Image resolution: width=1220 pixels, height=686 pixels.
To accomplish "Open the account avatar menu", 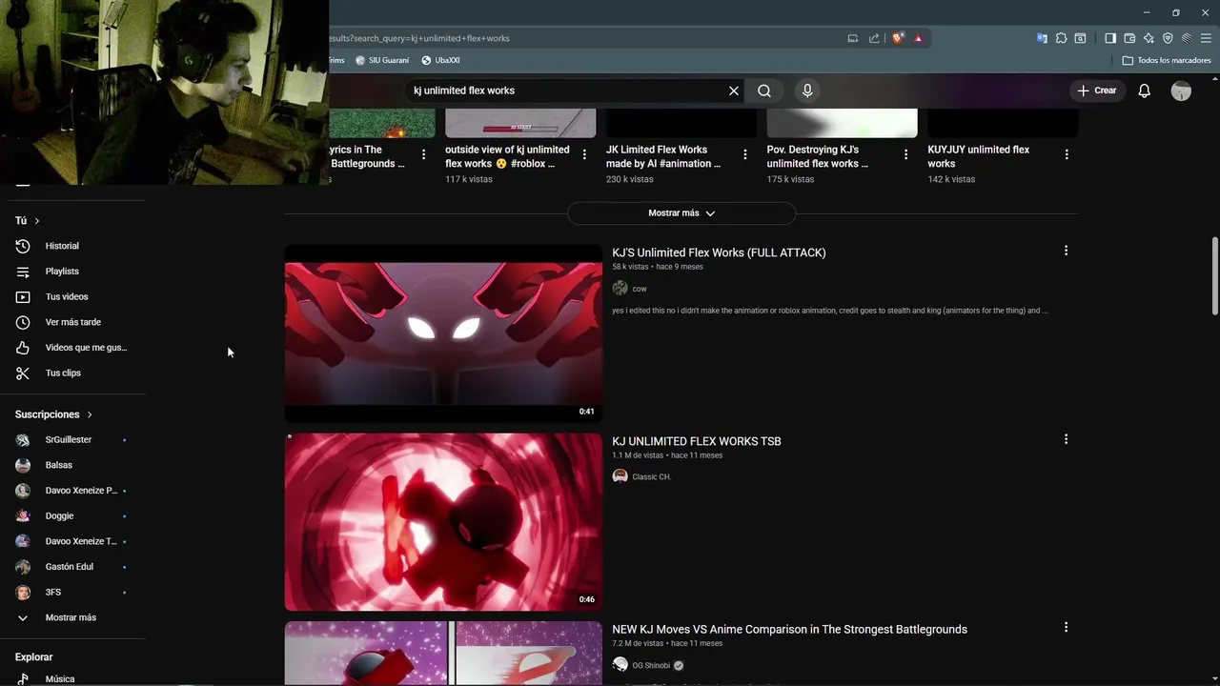I will click(1181, 91).
